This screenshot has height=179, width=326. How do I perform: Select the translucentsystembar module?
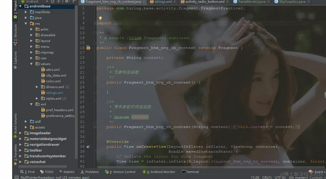coord(45,156)
